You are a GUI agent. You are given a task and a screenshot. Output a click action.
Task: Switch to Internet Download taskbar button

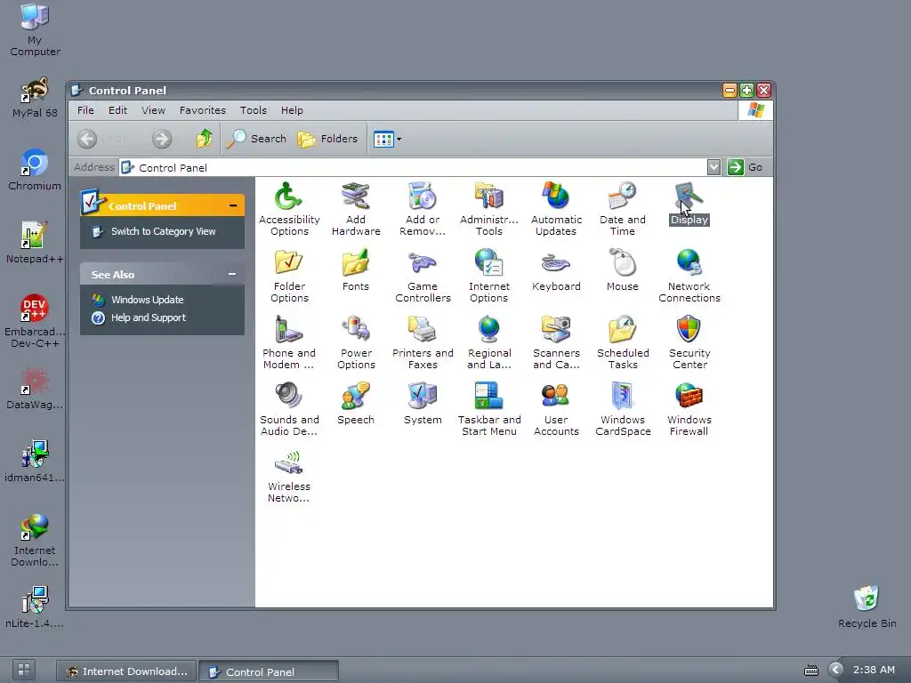126,671
